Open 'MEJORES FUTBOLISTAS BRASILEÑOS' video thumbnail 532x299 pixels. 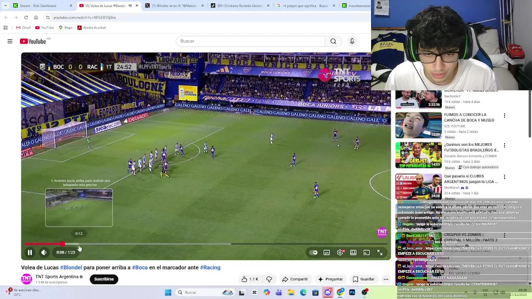tap(419, 155)
